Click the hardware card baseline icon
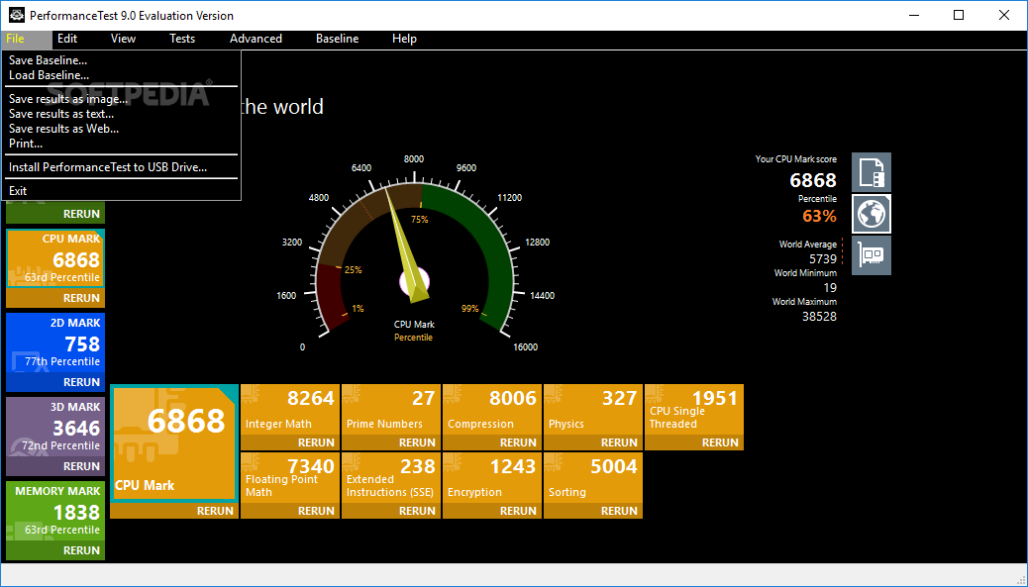 [872, 255]
